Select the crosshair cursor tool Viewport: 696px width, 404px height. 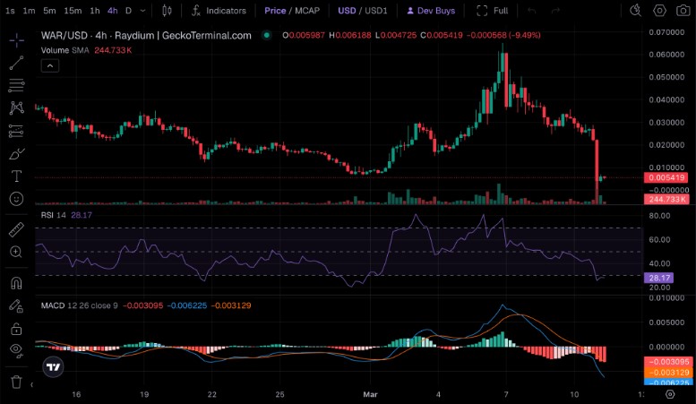coord(16,40)
